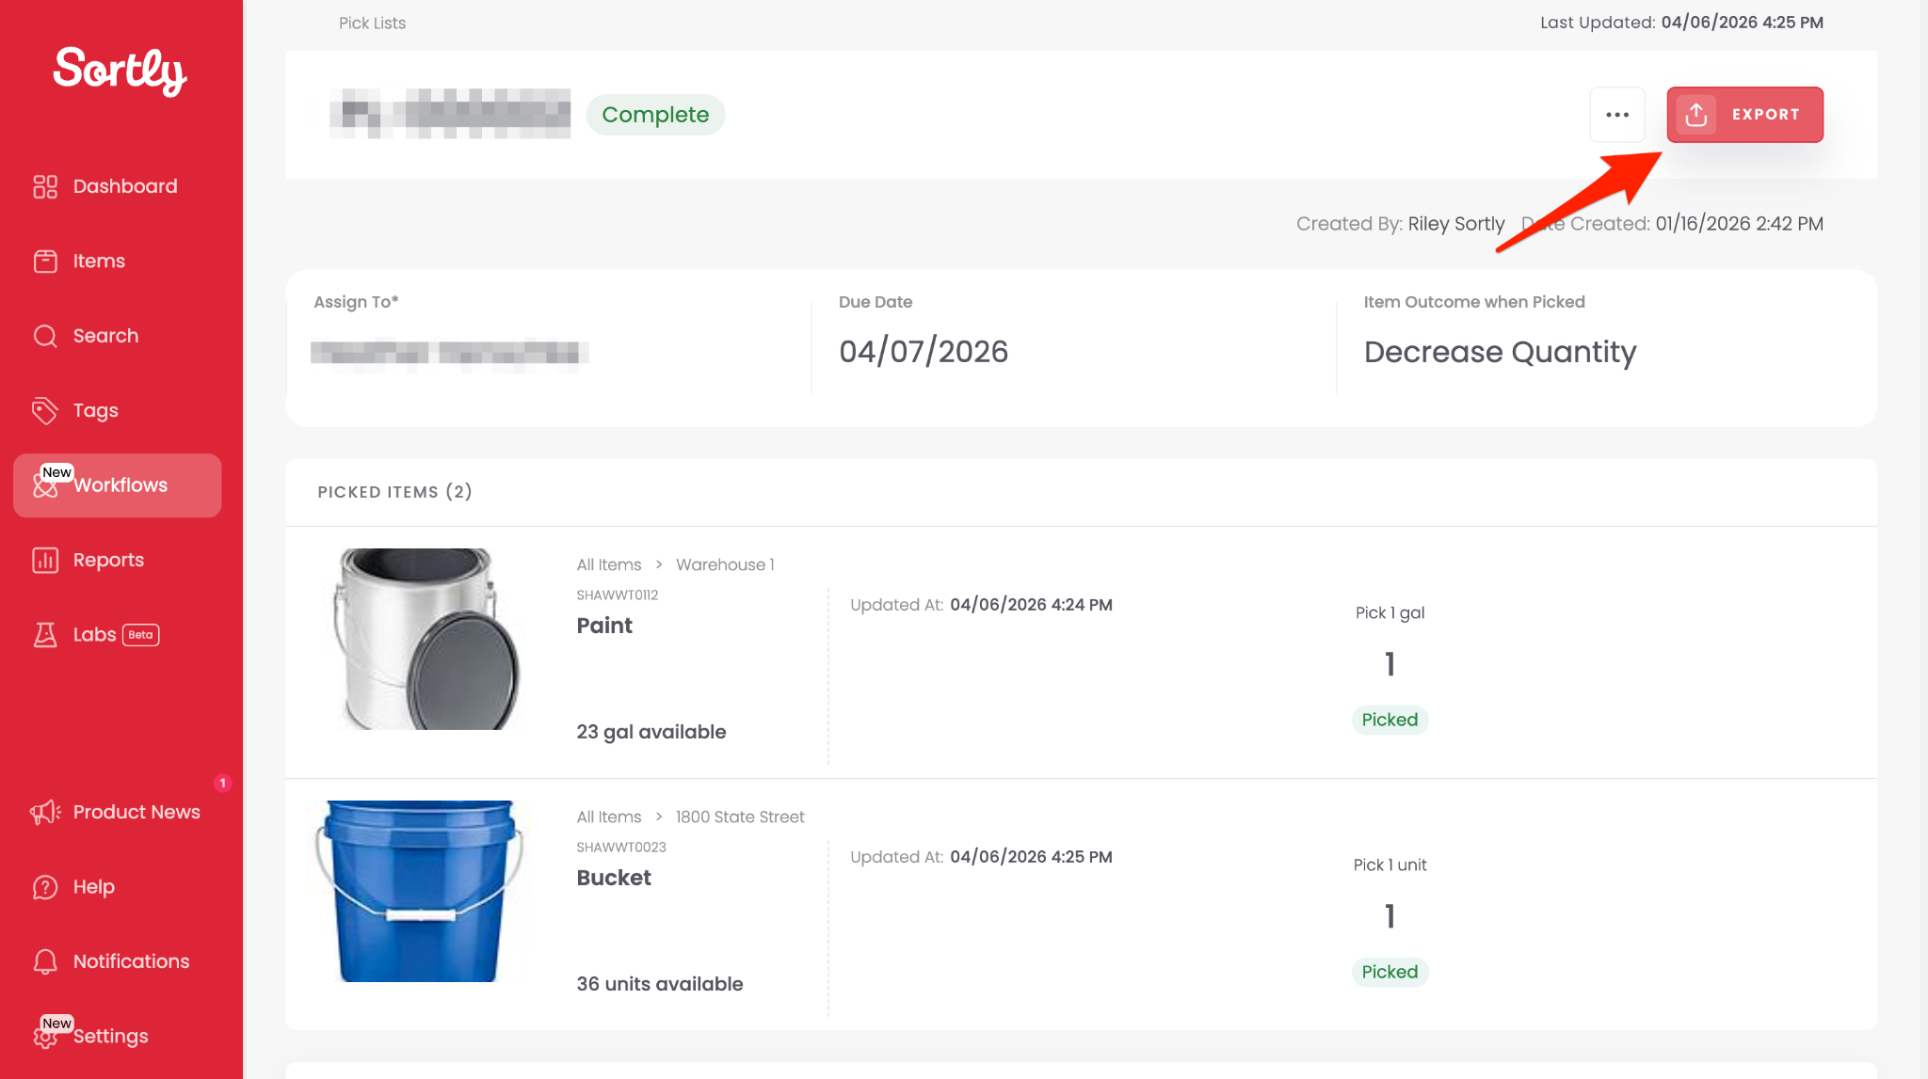Open the Warehouse 1 folder link
The image size is (1928, 1079).
point(725,564)
